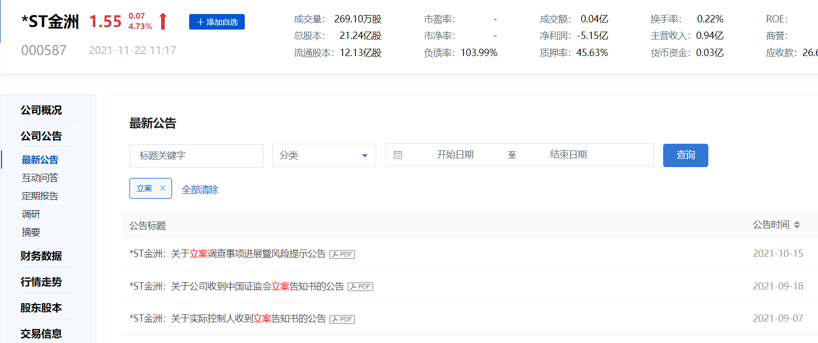The width and height of the screenshot is (818, 343).
Task: Open PDF icon for 收到中国证监会立案告知书的公告
Action: click(x=360, y=286)
